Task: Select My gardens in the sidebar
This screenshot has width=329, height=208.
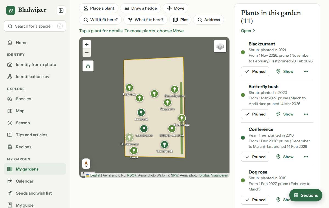Action: pos(35,169)
